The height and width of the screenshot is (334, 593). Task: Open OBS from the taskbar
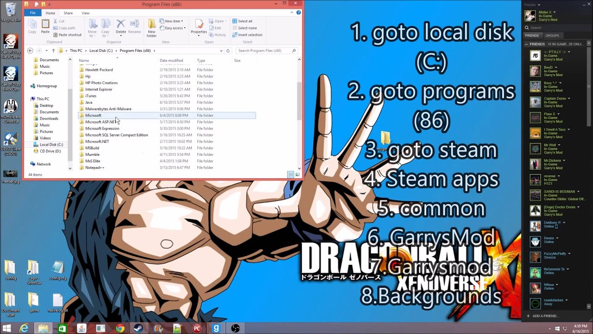click(x=235, y=328)
